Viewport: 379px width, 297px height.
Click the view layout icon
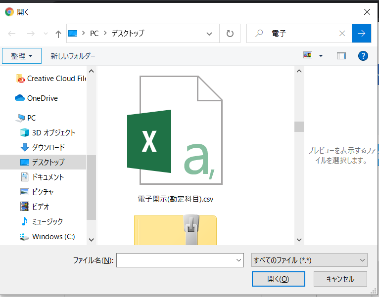point(308,55)
